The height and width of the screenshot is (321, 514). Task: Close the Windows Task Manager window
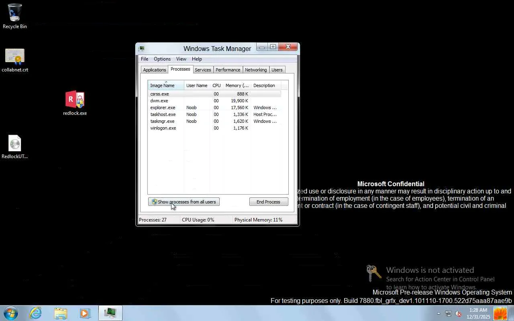coord(288,47)
